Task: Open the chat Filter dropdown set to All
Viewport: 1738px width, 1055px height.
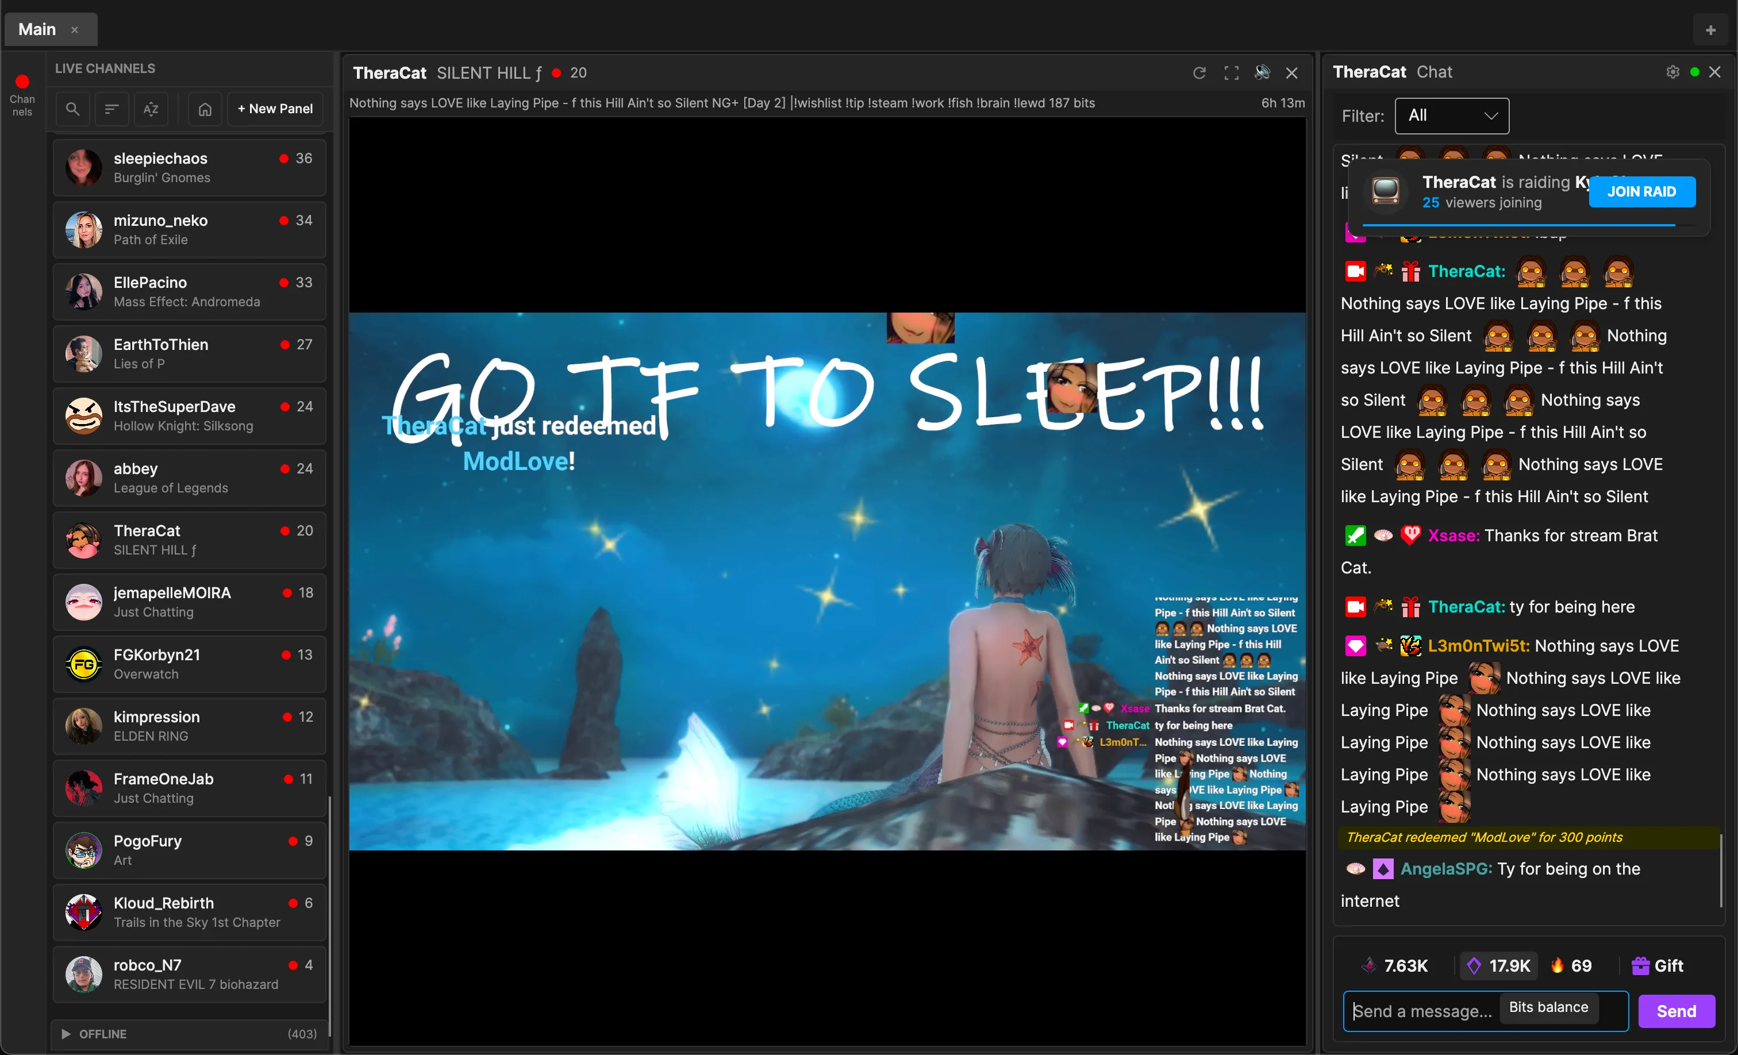Action: 1451,115
